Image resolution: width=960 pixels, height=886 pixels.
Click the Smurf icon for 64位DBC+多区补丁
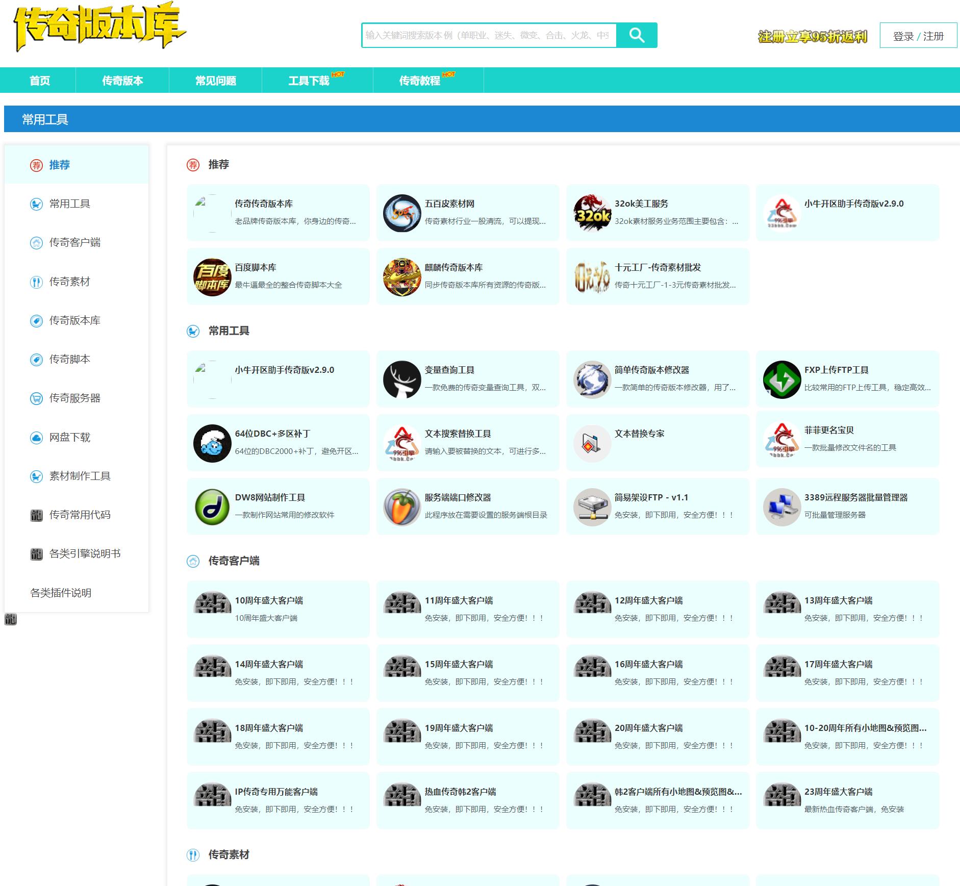point(212,443)
